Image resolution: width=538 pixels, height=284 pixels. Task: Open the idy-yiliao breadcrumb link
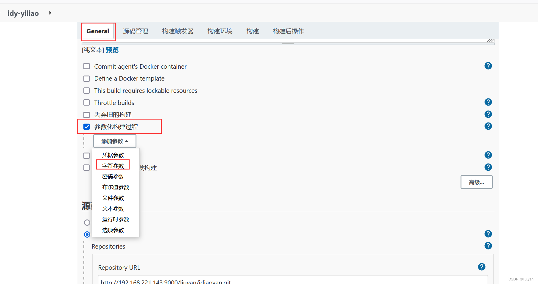[23, 13]
